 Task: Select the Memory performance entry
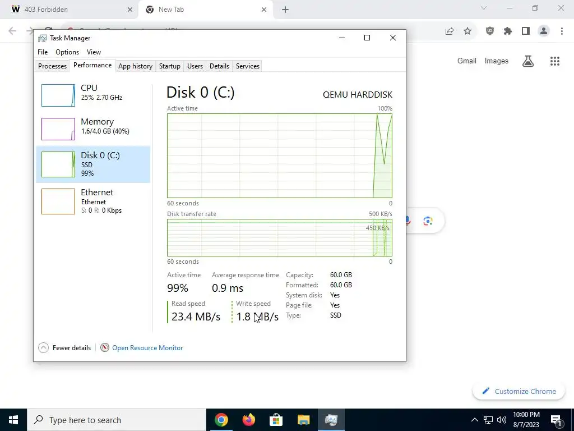(x=93, y=129)
